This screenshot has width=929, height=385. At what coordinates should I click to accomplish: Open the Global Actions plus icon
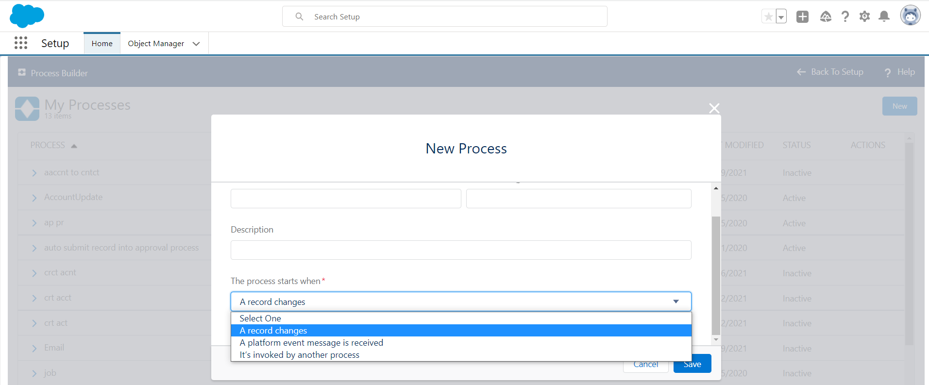point(802,17)
